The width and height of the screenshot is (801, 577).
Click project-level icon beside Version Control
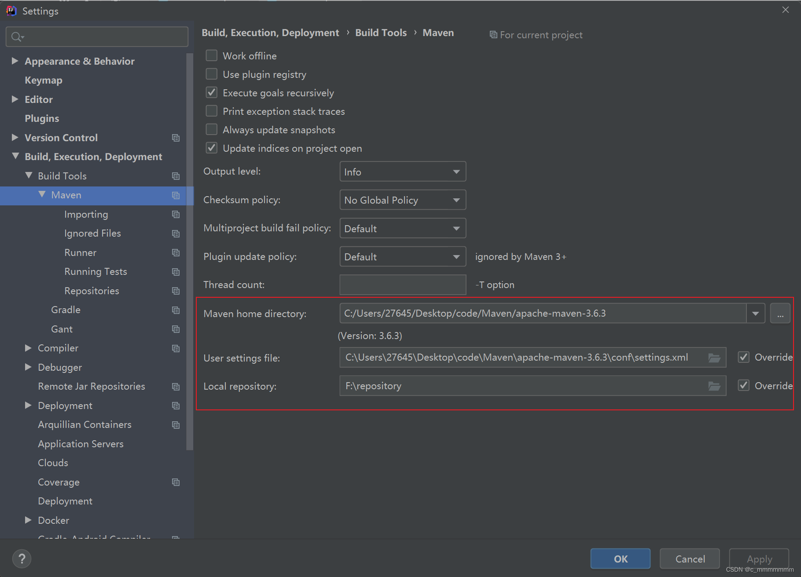tap(176, 138)
